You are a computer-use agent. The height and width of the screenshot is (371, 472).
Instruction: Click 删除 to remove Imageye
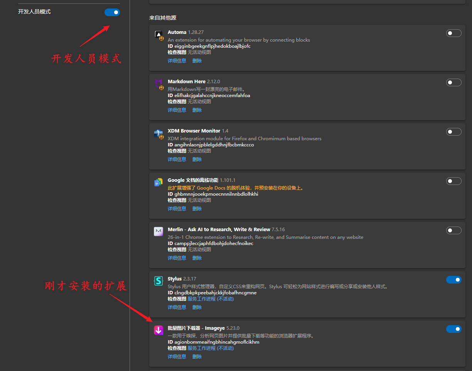click(197, 357)
